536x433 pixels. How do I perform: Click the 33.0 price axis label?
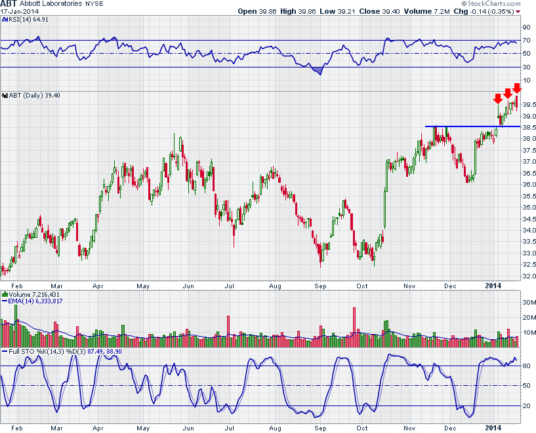click(529, 253)
